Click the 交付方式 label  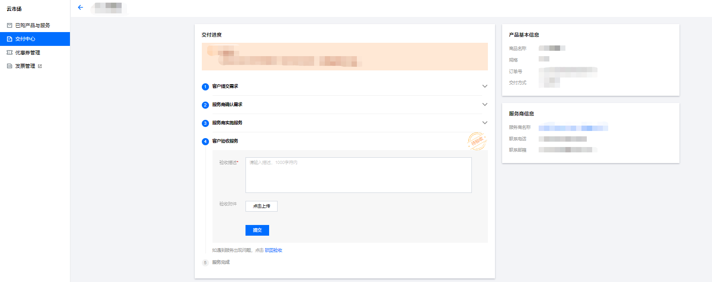(518, 83)
